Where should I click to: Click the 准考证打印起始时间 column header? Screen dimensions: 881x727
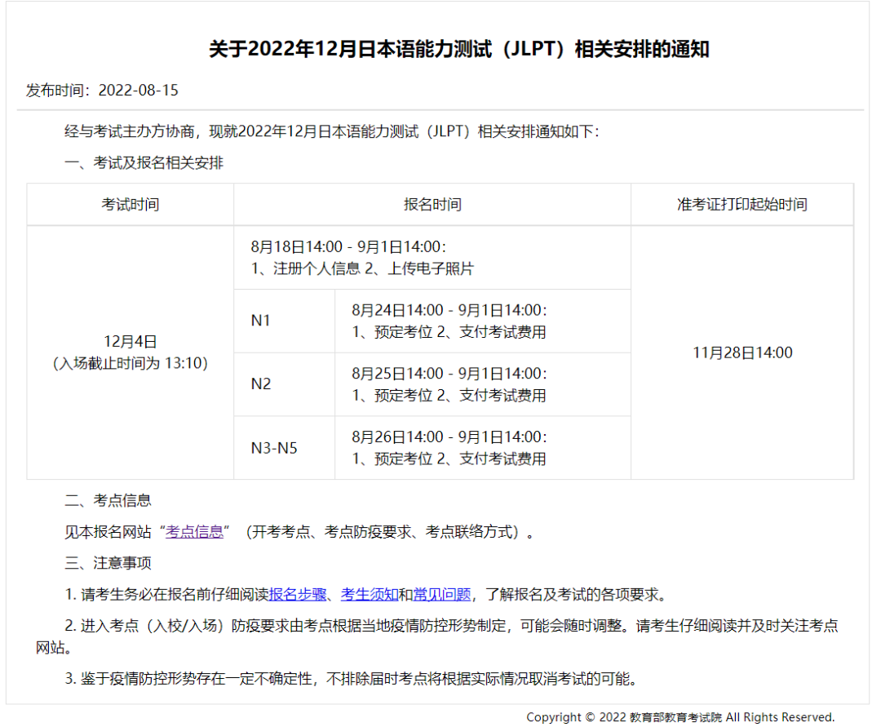pyautogui.click(x=742, y=205)
